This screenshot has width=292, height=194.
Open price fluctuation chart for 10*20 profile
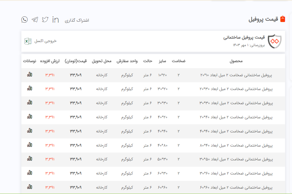pos(30,75)
